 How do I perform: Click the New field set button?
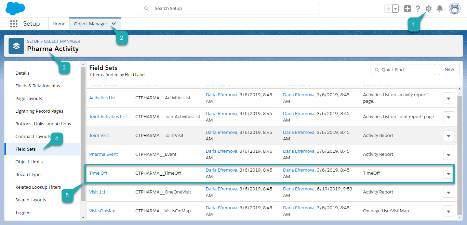tap(449, 70)
